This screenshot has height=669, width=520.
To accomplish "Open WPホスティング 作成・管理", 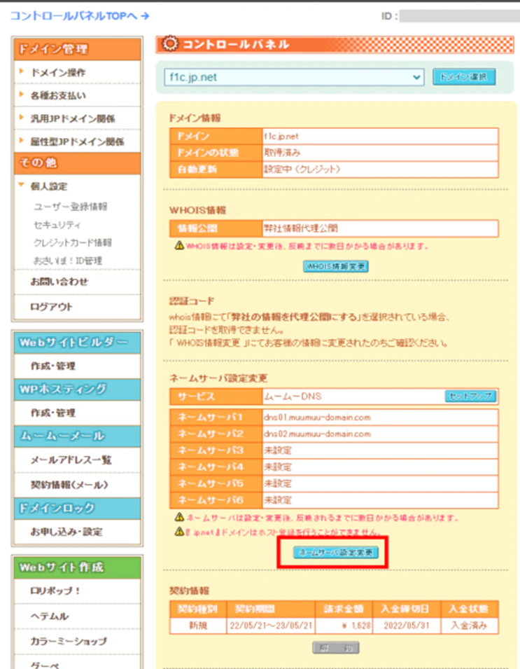I will pyautogui.click(x=53, y=413).
